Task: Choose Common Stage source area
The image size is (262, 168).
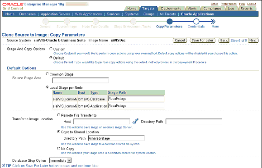Action: click(x=47, y=74)
